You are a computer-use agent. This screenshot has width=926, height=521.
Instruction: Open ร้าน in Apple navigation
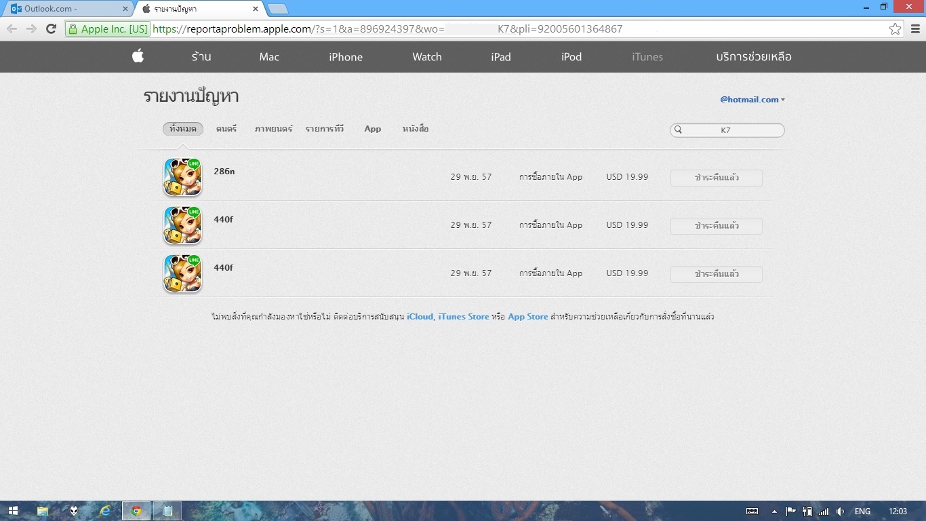(201, 57)
